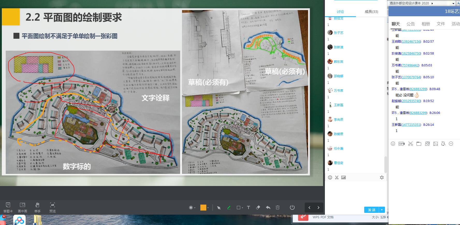Open emoji picker in QQ group chat
This screenshot has height=225, width=460.
coord(393,144)
